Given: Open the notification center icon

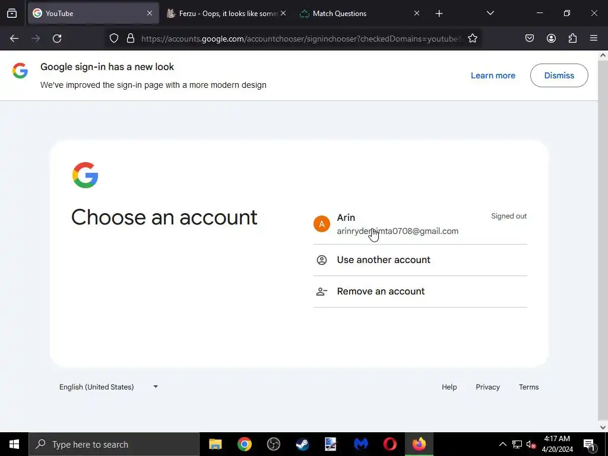Looking at the screenshot, I should click(x=588, y=444).
